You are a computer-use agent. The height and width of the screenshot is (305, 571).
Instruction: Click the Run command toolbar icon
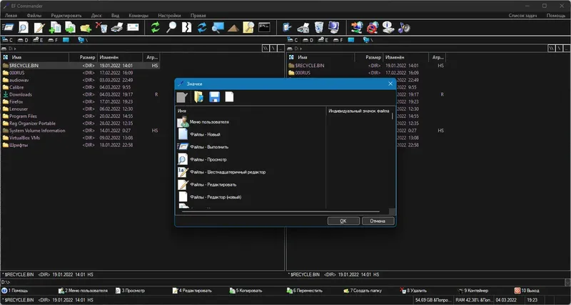(8, 27)
